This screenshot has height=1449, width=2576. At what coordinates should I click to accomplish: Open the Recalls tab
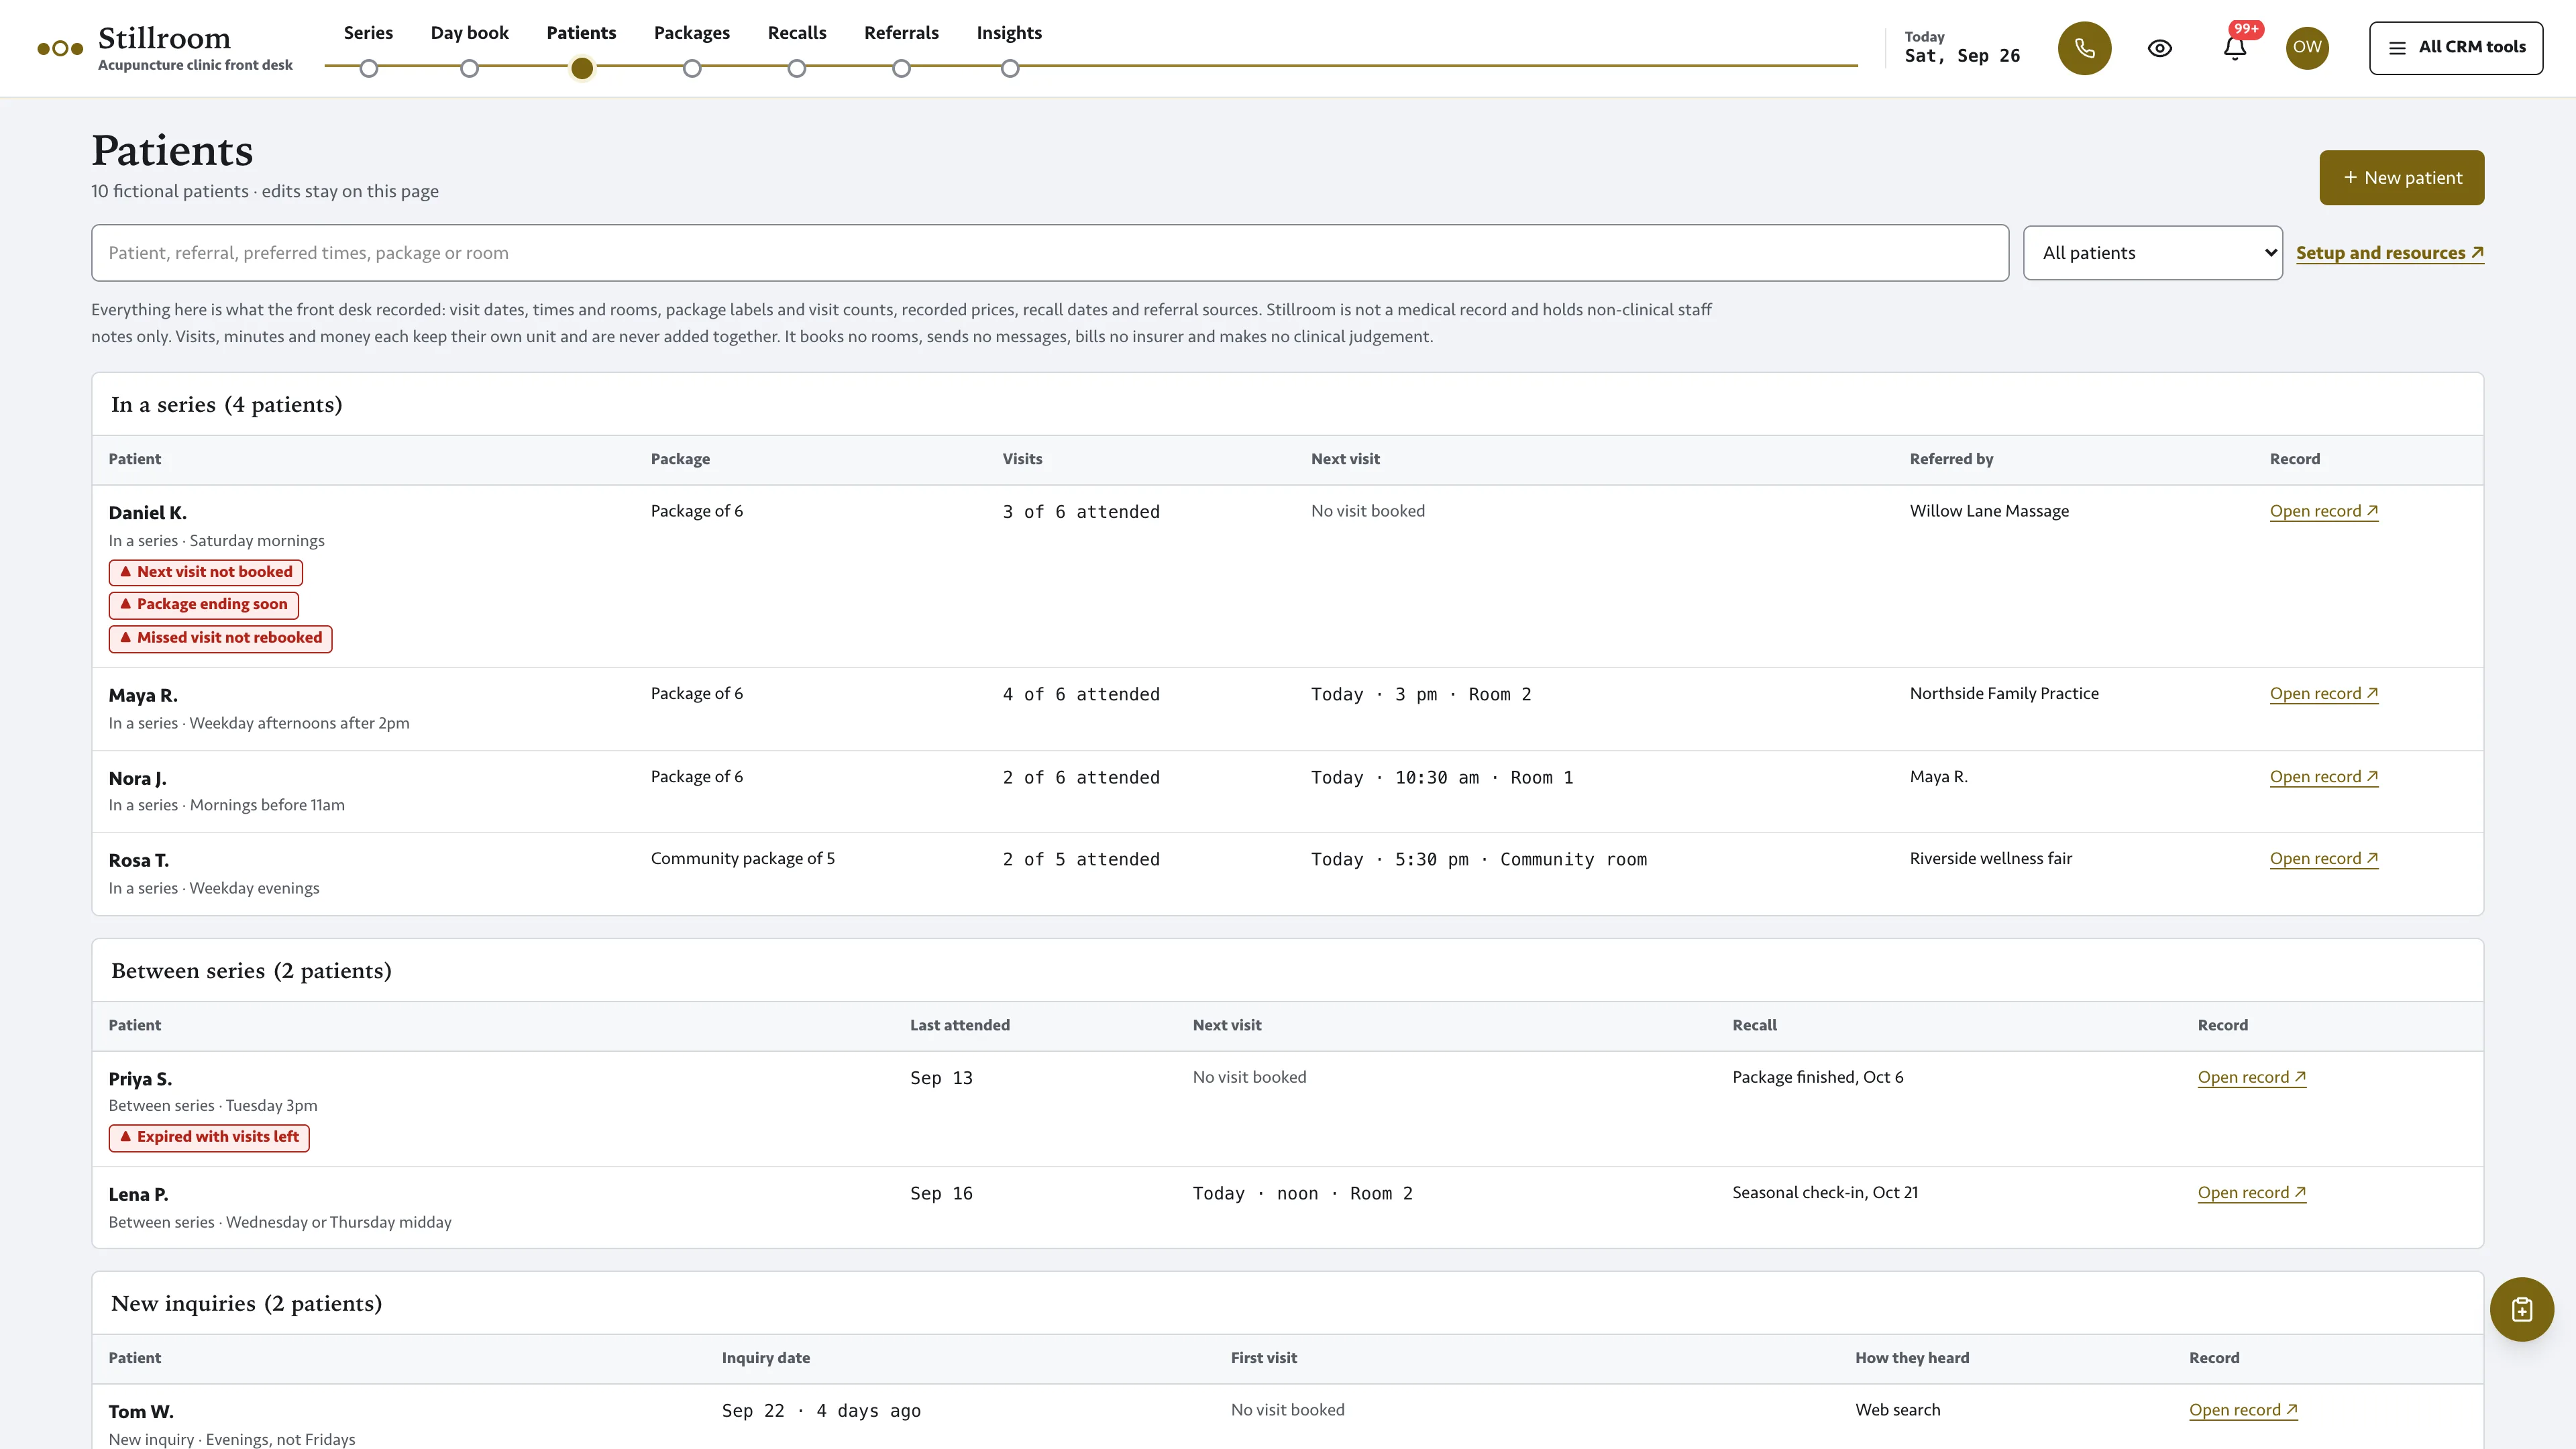point(797,33)
